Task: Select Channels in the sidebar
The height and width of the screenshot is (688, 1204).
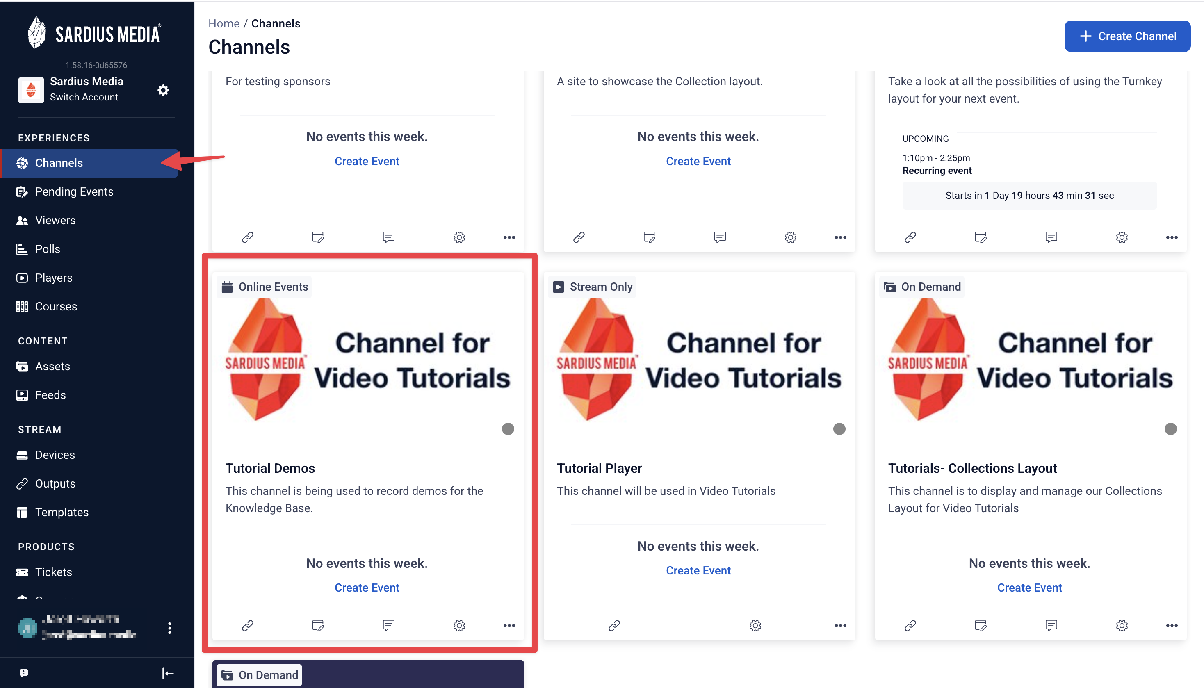Action: pyautogui.click(x=90, y=163)
